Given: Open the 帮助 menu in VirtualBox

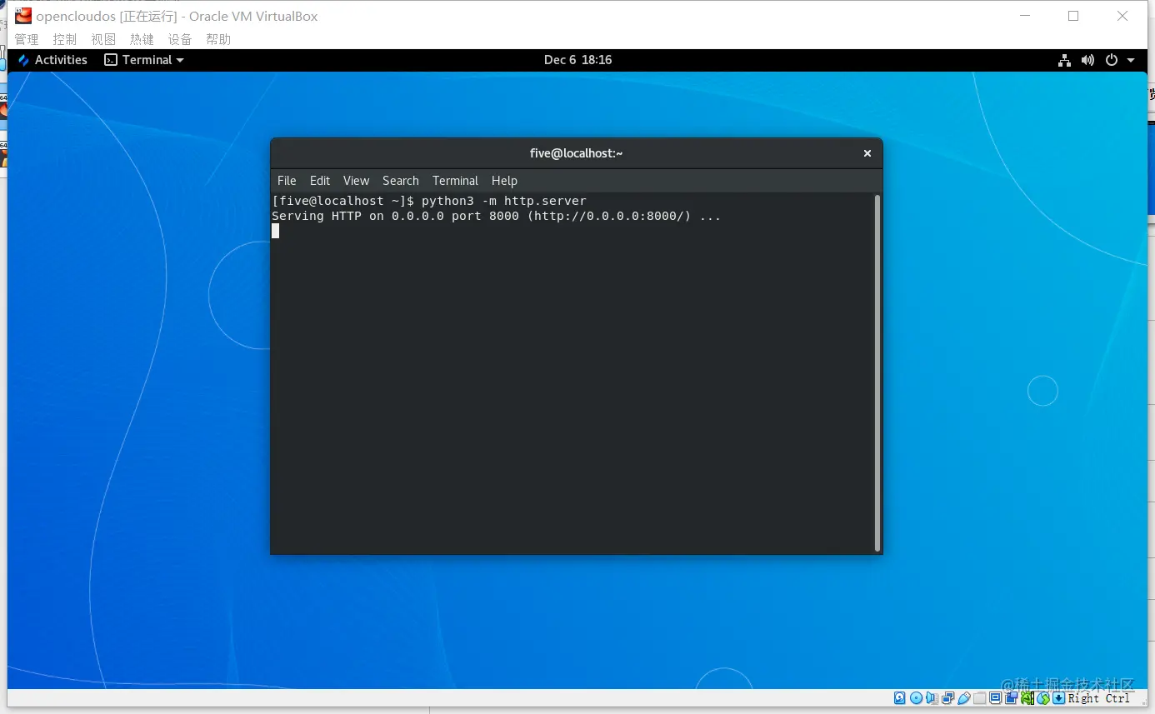Looking at the screenshot, I should 218,39.
